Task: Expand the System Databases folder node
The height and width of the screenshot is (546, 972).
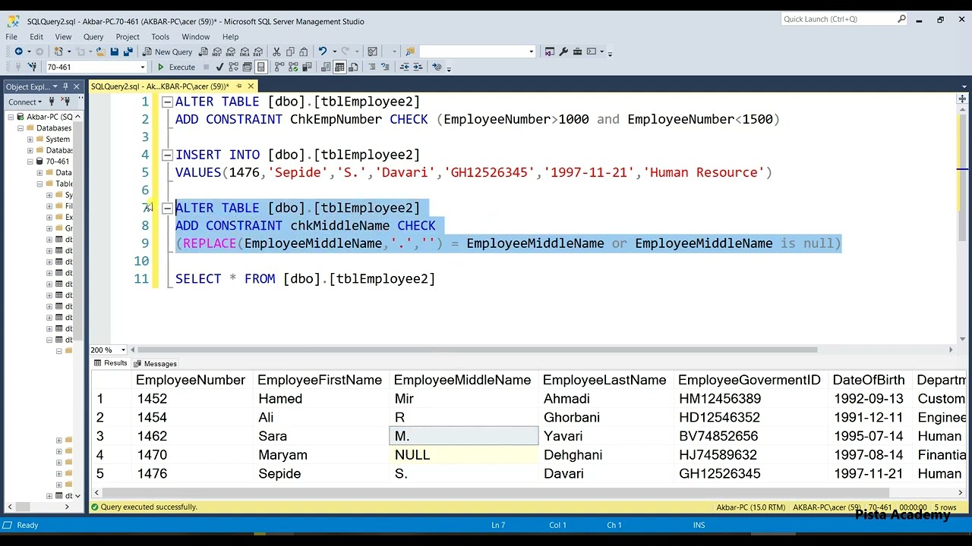Action: (30, 140)
